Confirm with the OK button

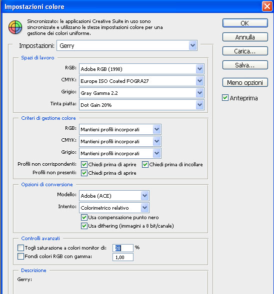245,23
